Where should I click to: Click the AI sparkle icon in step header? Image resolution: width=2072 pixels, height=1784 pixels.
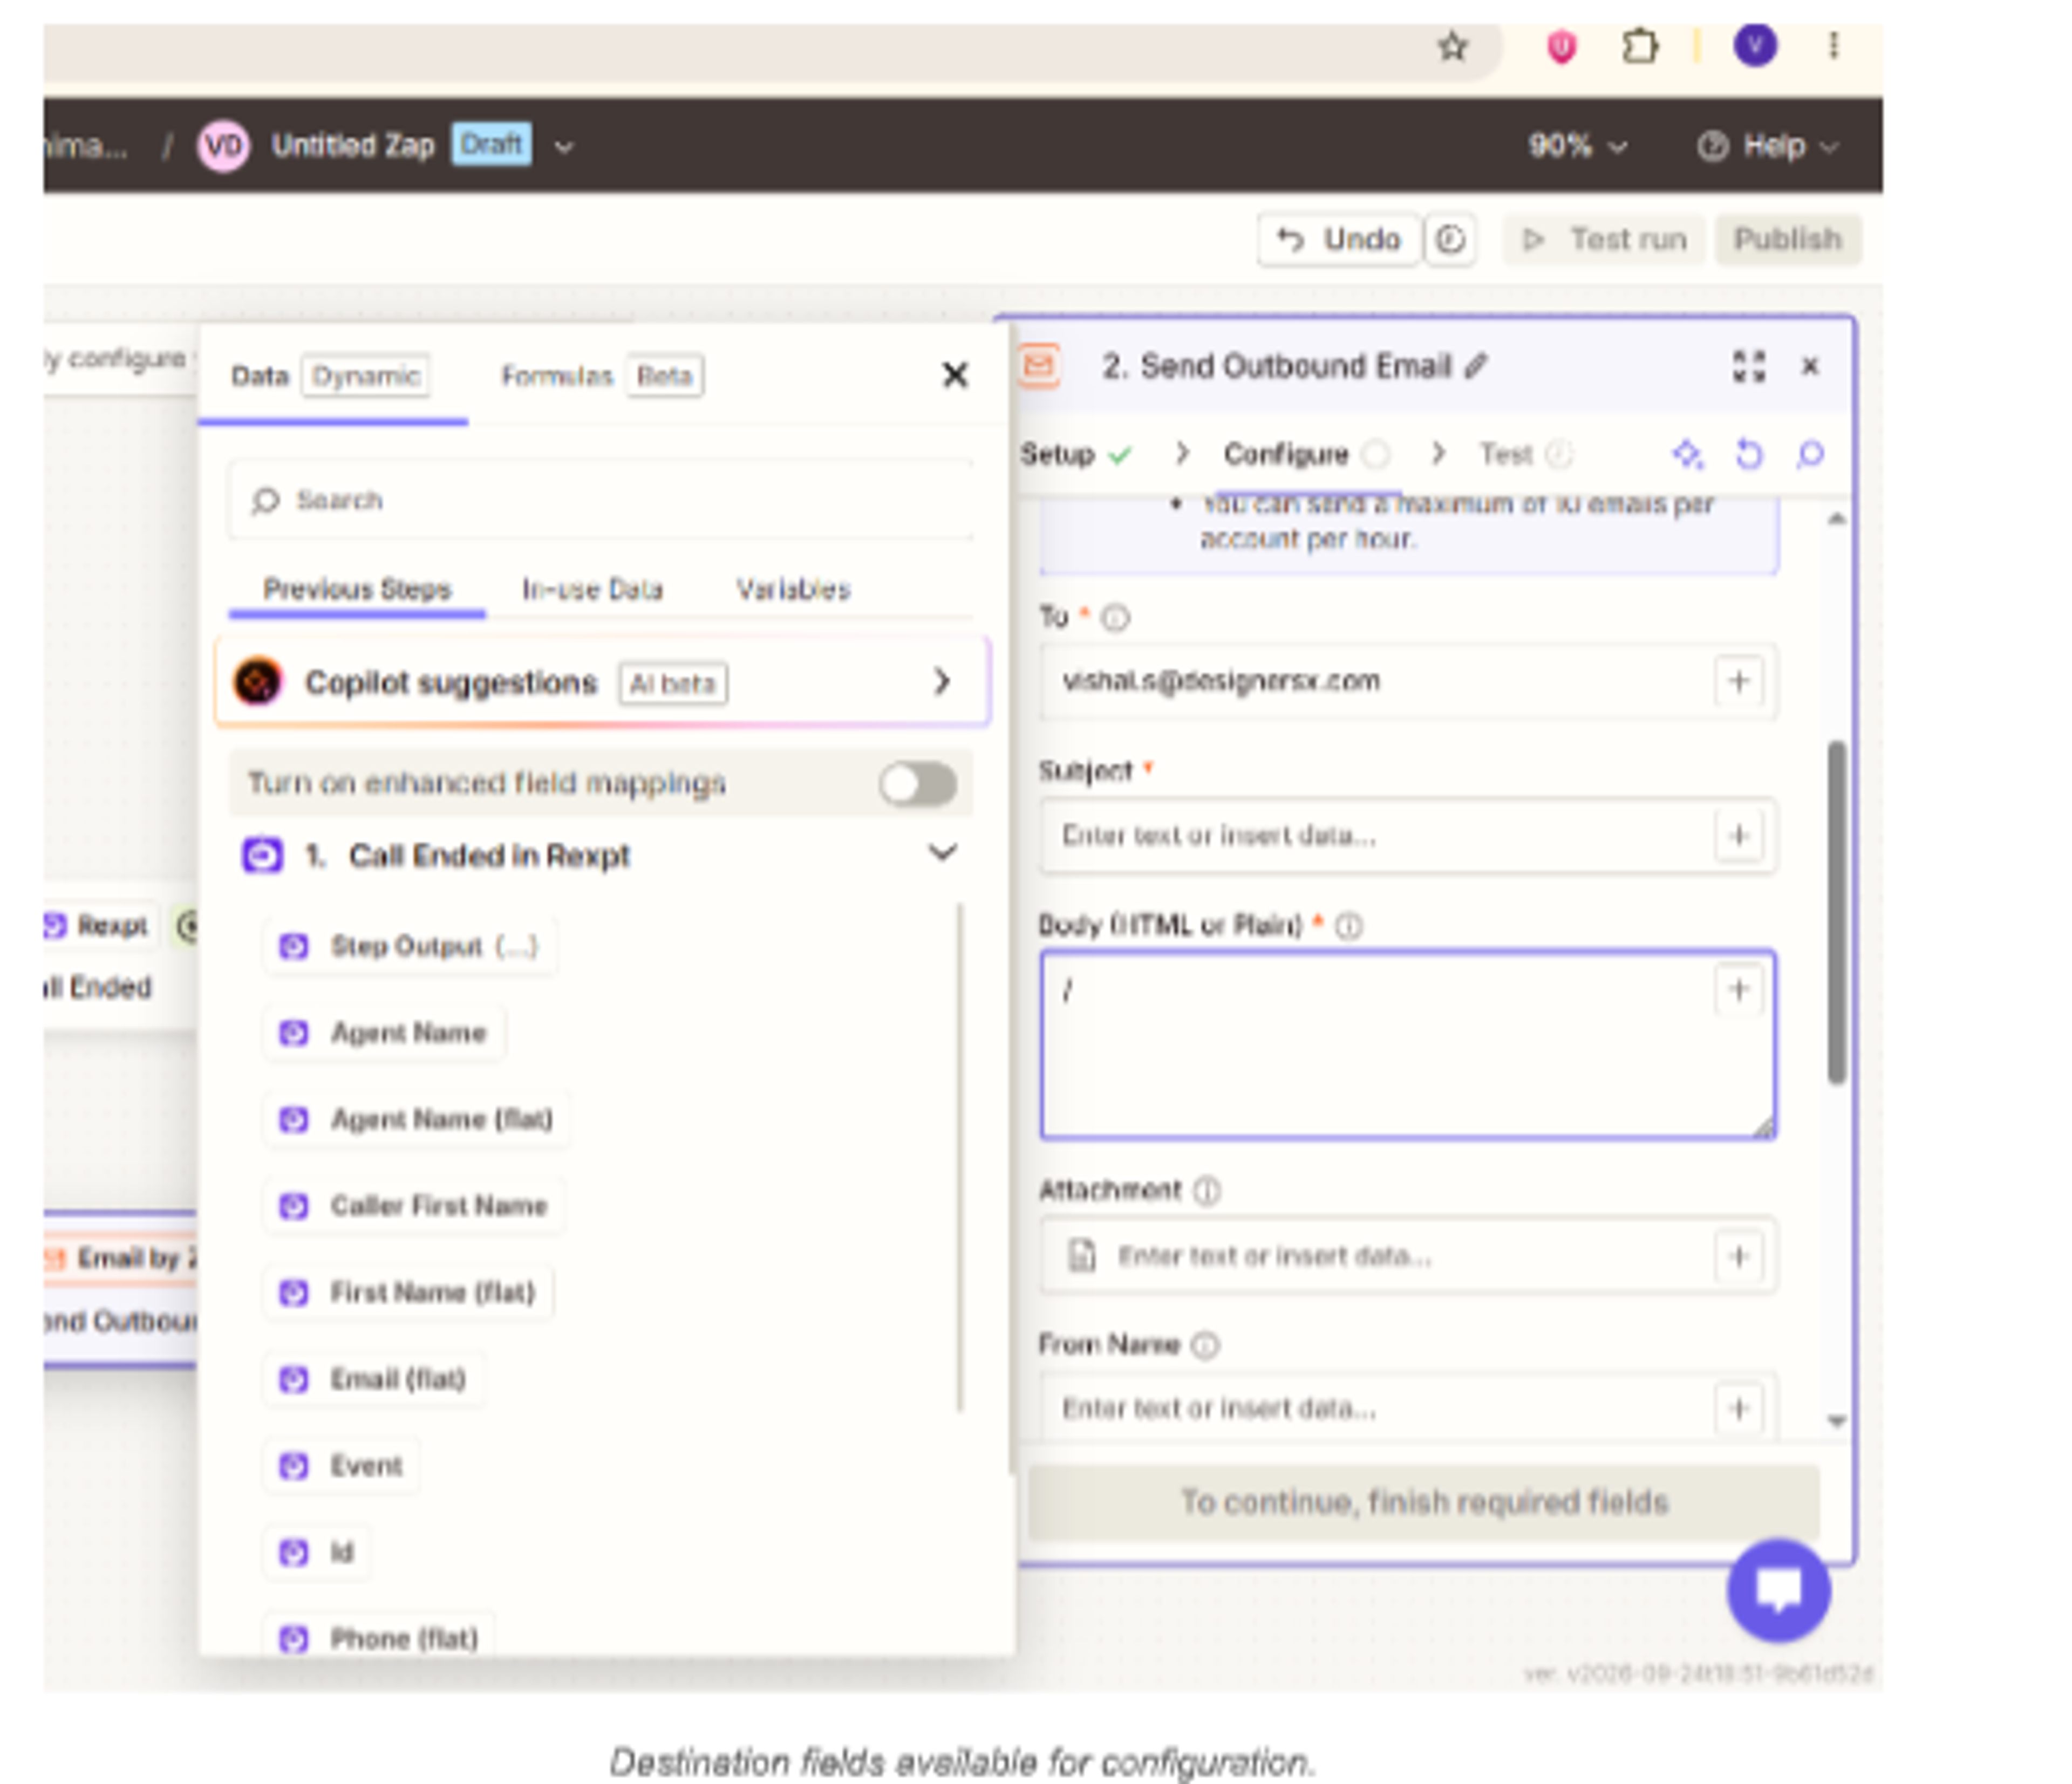point(1688,455)
